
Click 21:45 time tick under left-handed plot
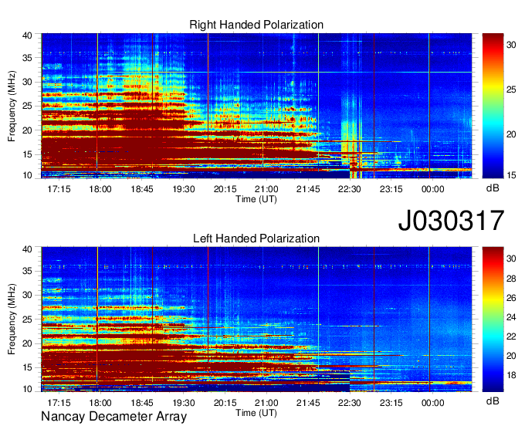pyautogui.click(x=308, y=403)
